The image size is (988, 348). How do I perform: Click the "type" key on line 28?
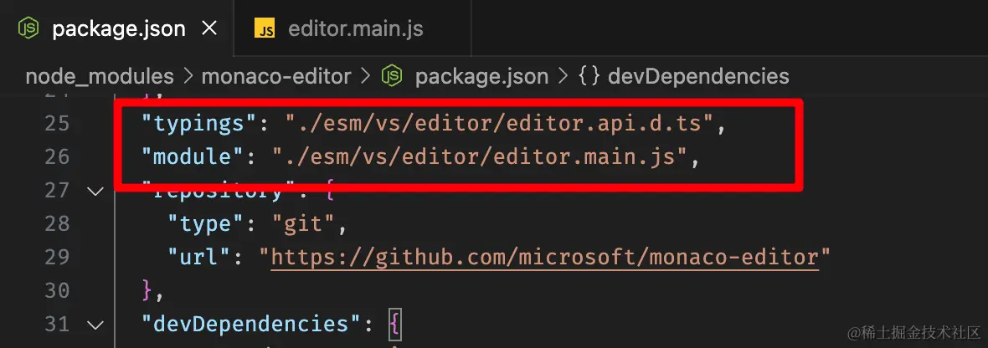(206, 224)
